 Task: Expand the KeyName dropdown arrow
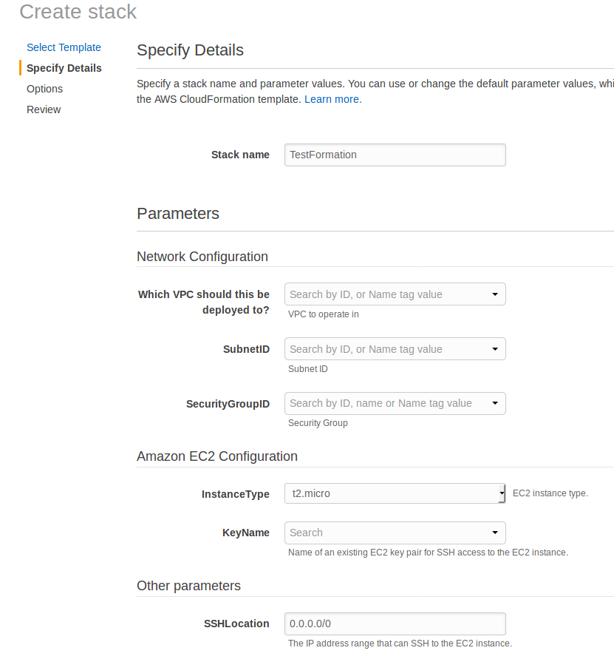point(495,533)
